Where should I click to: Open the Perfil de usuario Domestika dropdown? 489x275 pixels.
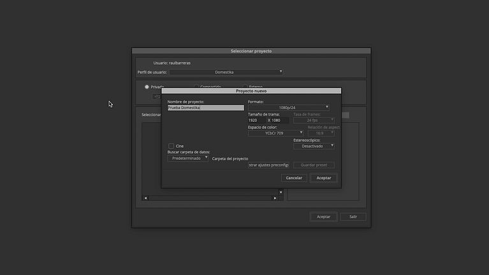[226, 72]
